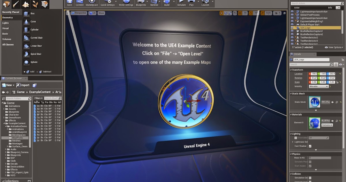Click the New button in Content Browser
This screenshot has height=182, width=346.
[x=8, y=85]
